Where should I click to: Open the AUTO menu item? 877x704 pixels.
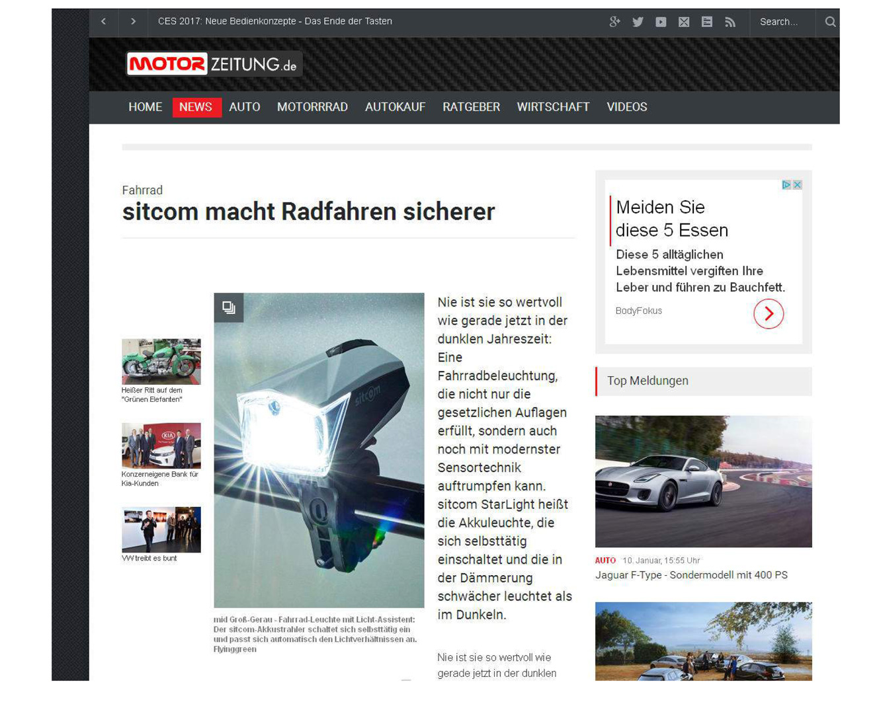(x=245, y=107)
